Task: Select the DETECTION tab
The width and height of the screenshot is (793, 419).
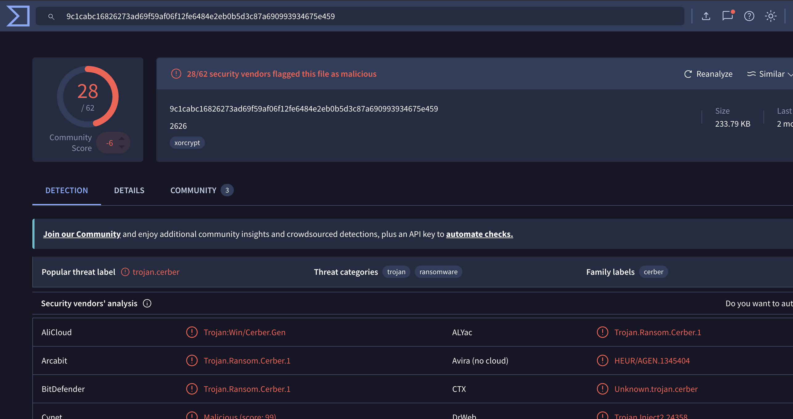Action: (x=67, y=190)
